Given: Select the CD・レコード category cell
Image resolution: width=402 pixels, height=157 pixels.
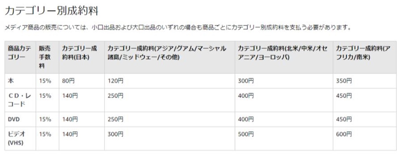Looking at the screenshot, I should (x=20, y=100).
